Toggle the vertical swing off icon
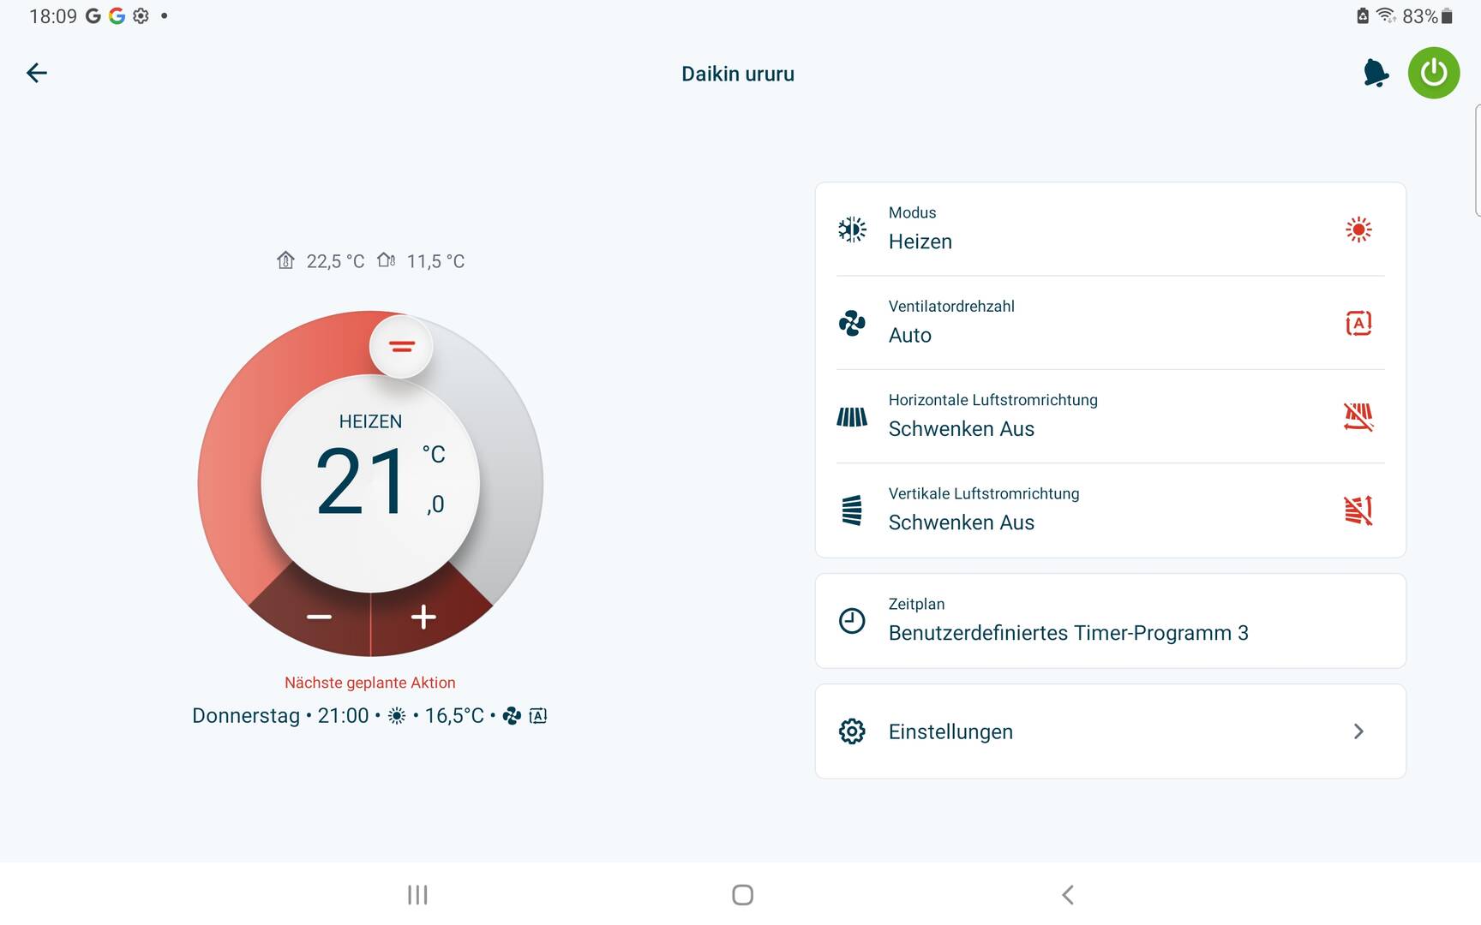 pos(1358,510)
